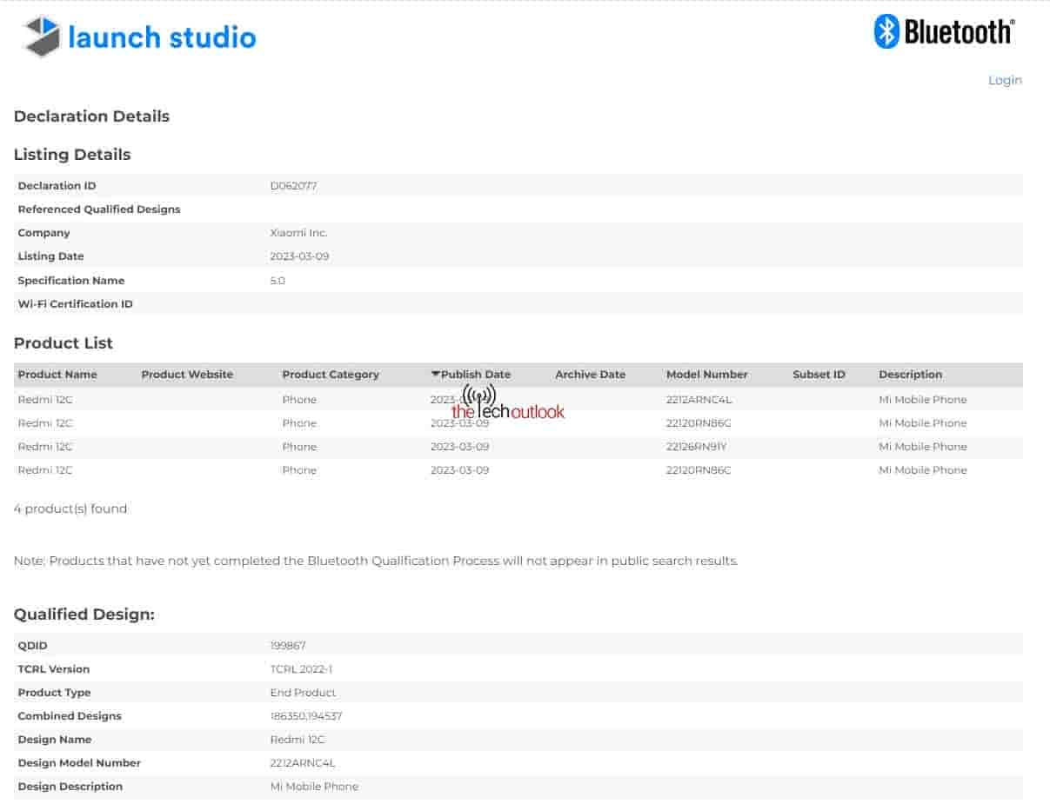Click the Subset ID column header
This screenshot has height=804, width=1050.
coord(819,375)
